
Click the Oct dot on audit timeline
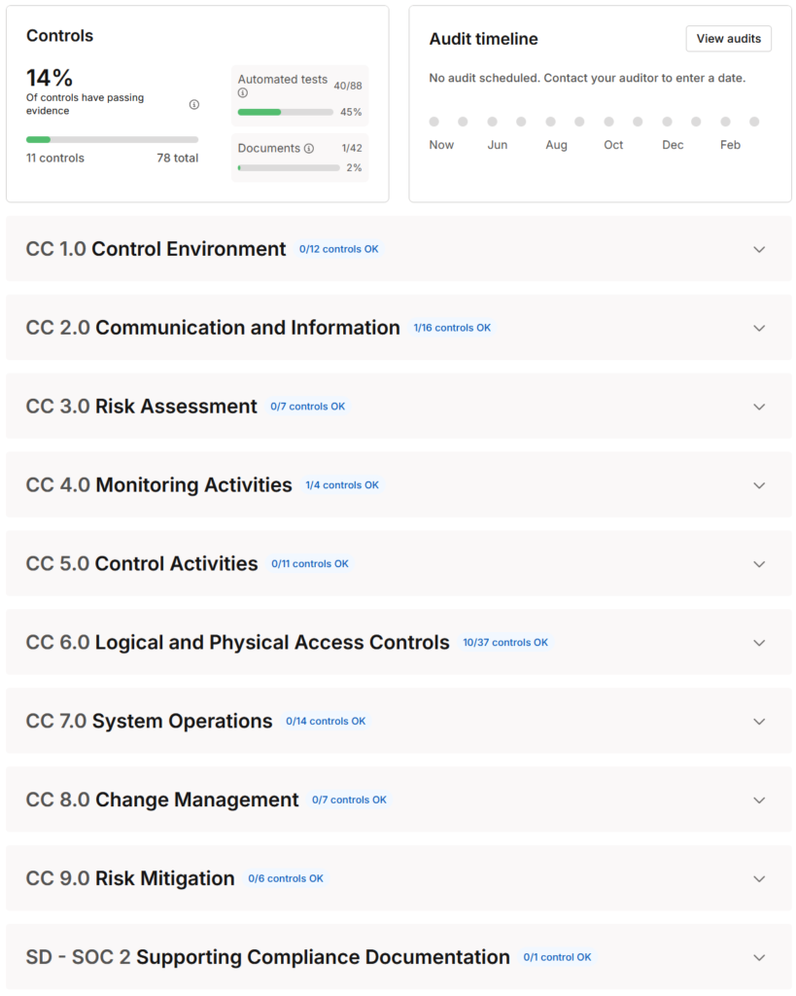(x=608, y=122)
